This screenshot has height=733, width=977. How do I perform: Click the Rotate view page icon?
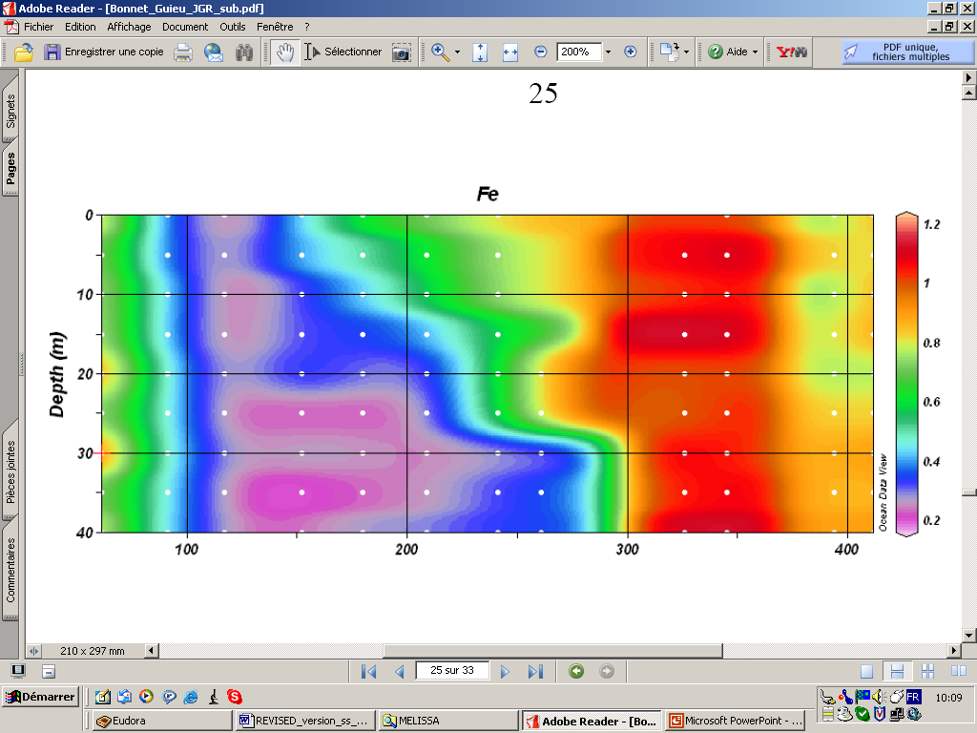point(669,52)
